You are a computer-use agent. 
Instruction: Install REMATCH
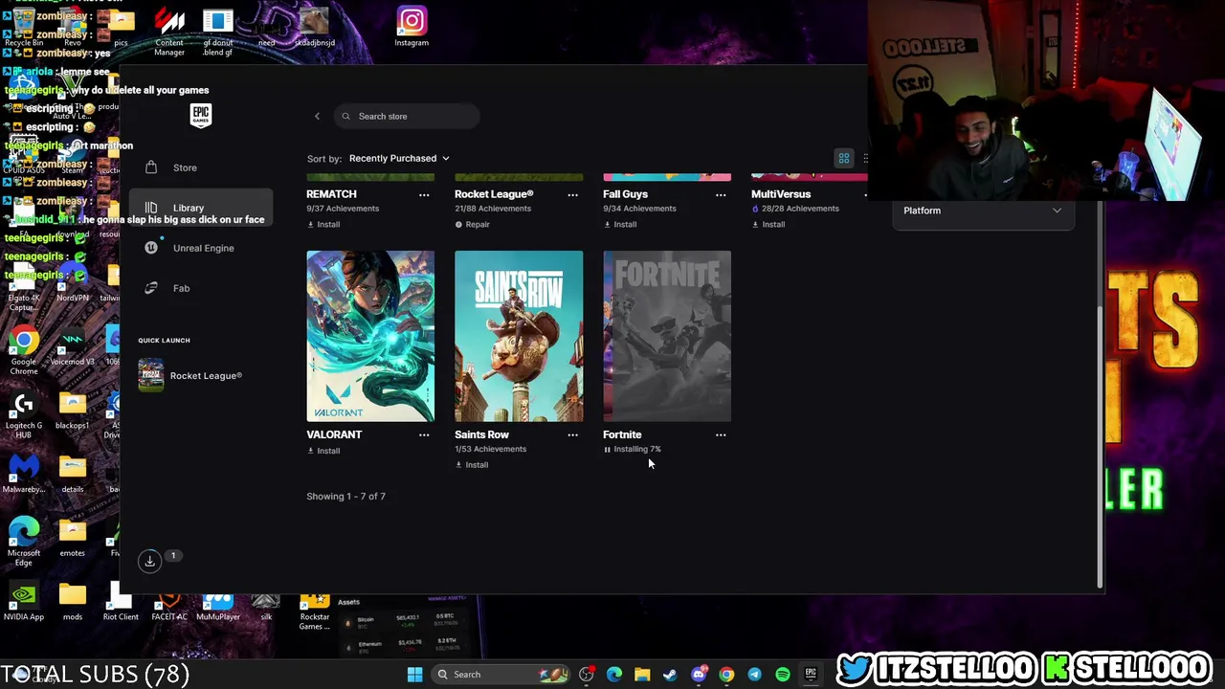[x=323, y=225]
